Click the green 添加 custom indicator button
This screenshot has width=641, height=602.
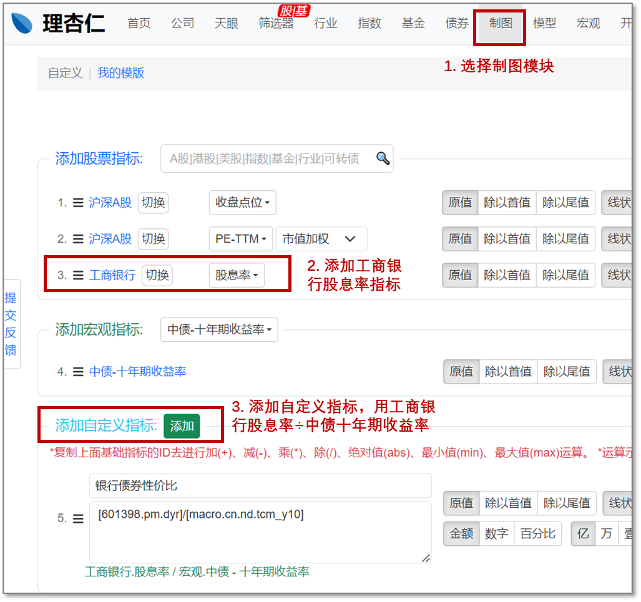click(x=182, y=426)
